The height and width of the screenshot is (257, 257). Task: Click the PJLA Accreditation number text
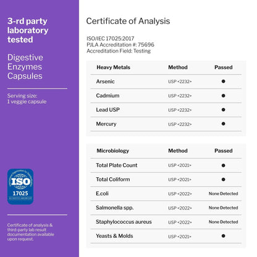(x=120, y=44)
